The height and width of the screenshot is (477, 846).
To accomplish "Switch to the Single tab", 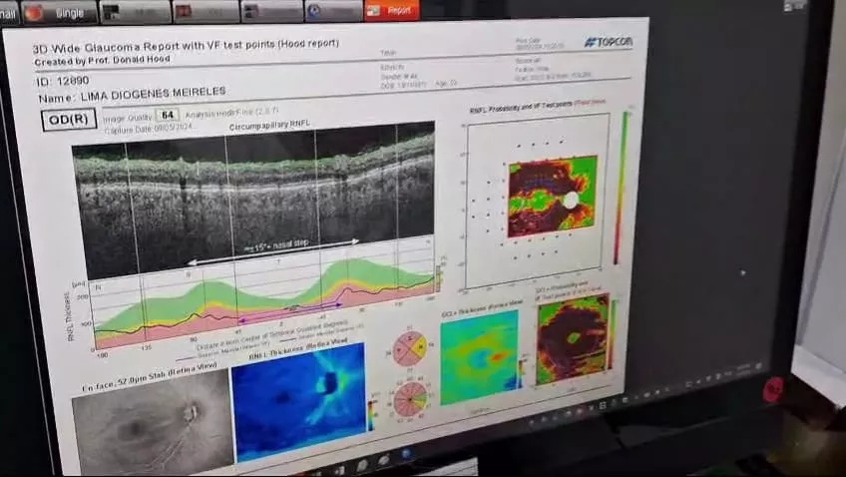I will click(59, 12).
